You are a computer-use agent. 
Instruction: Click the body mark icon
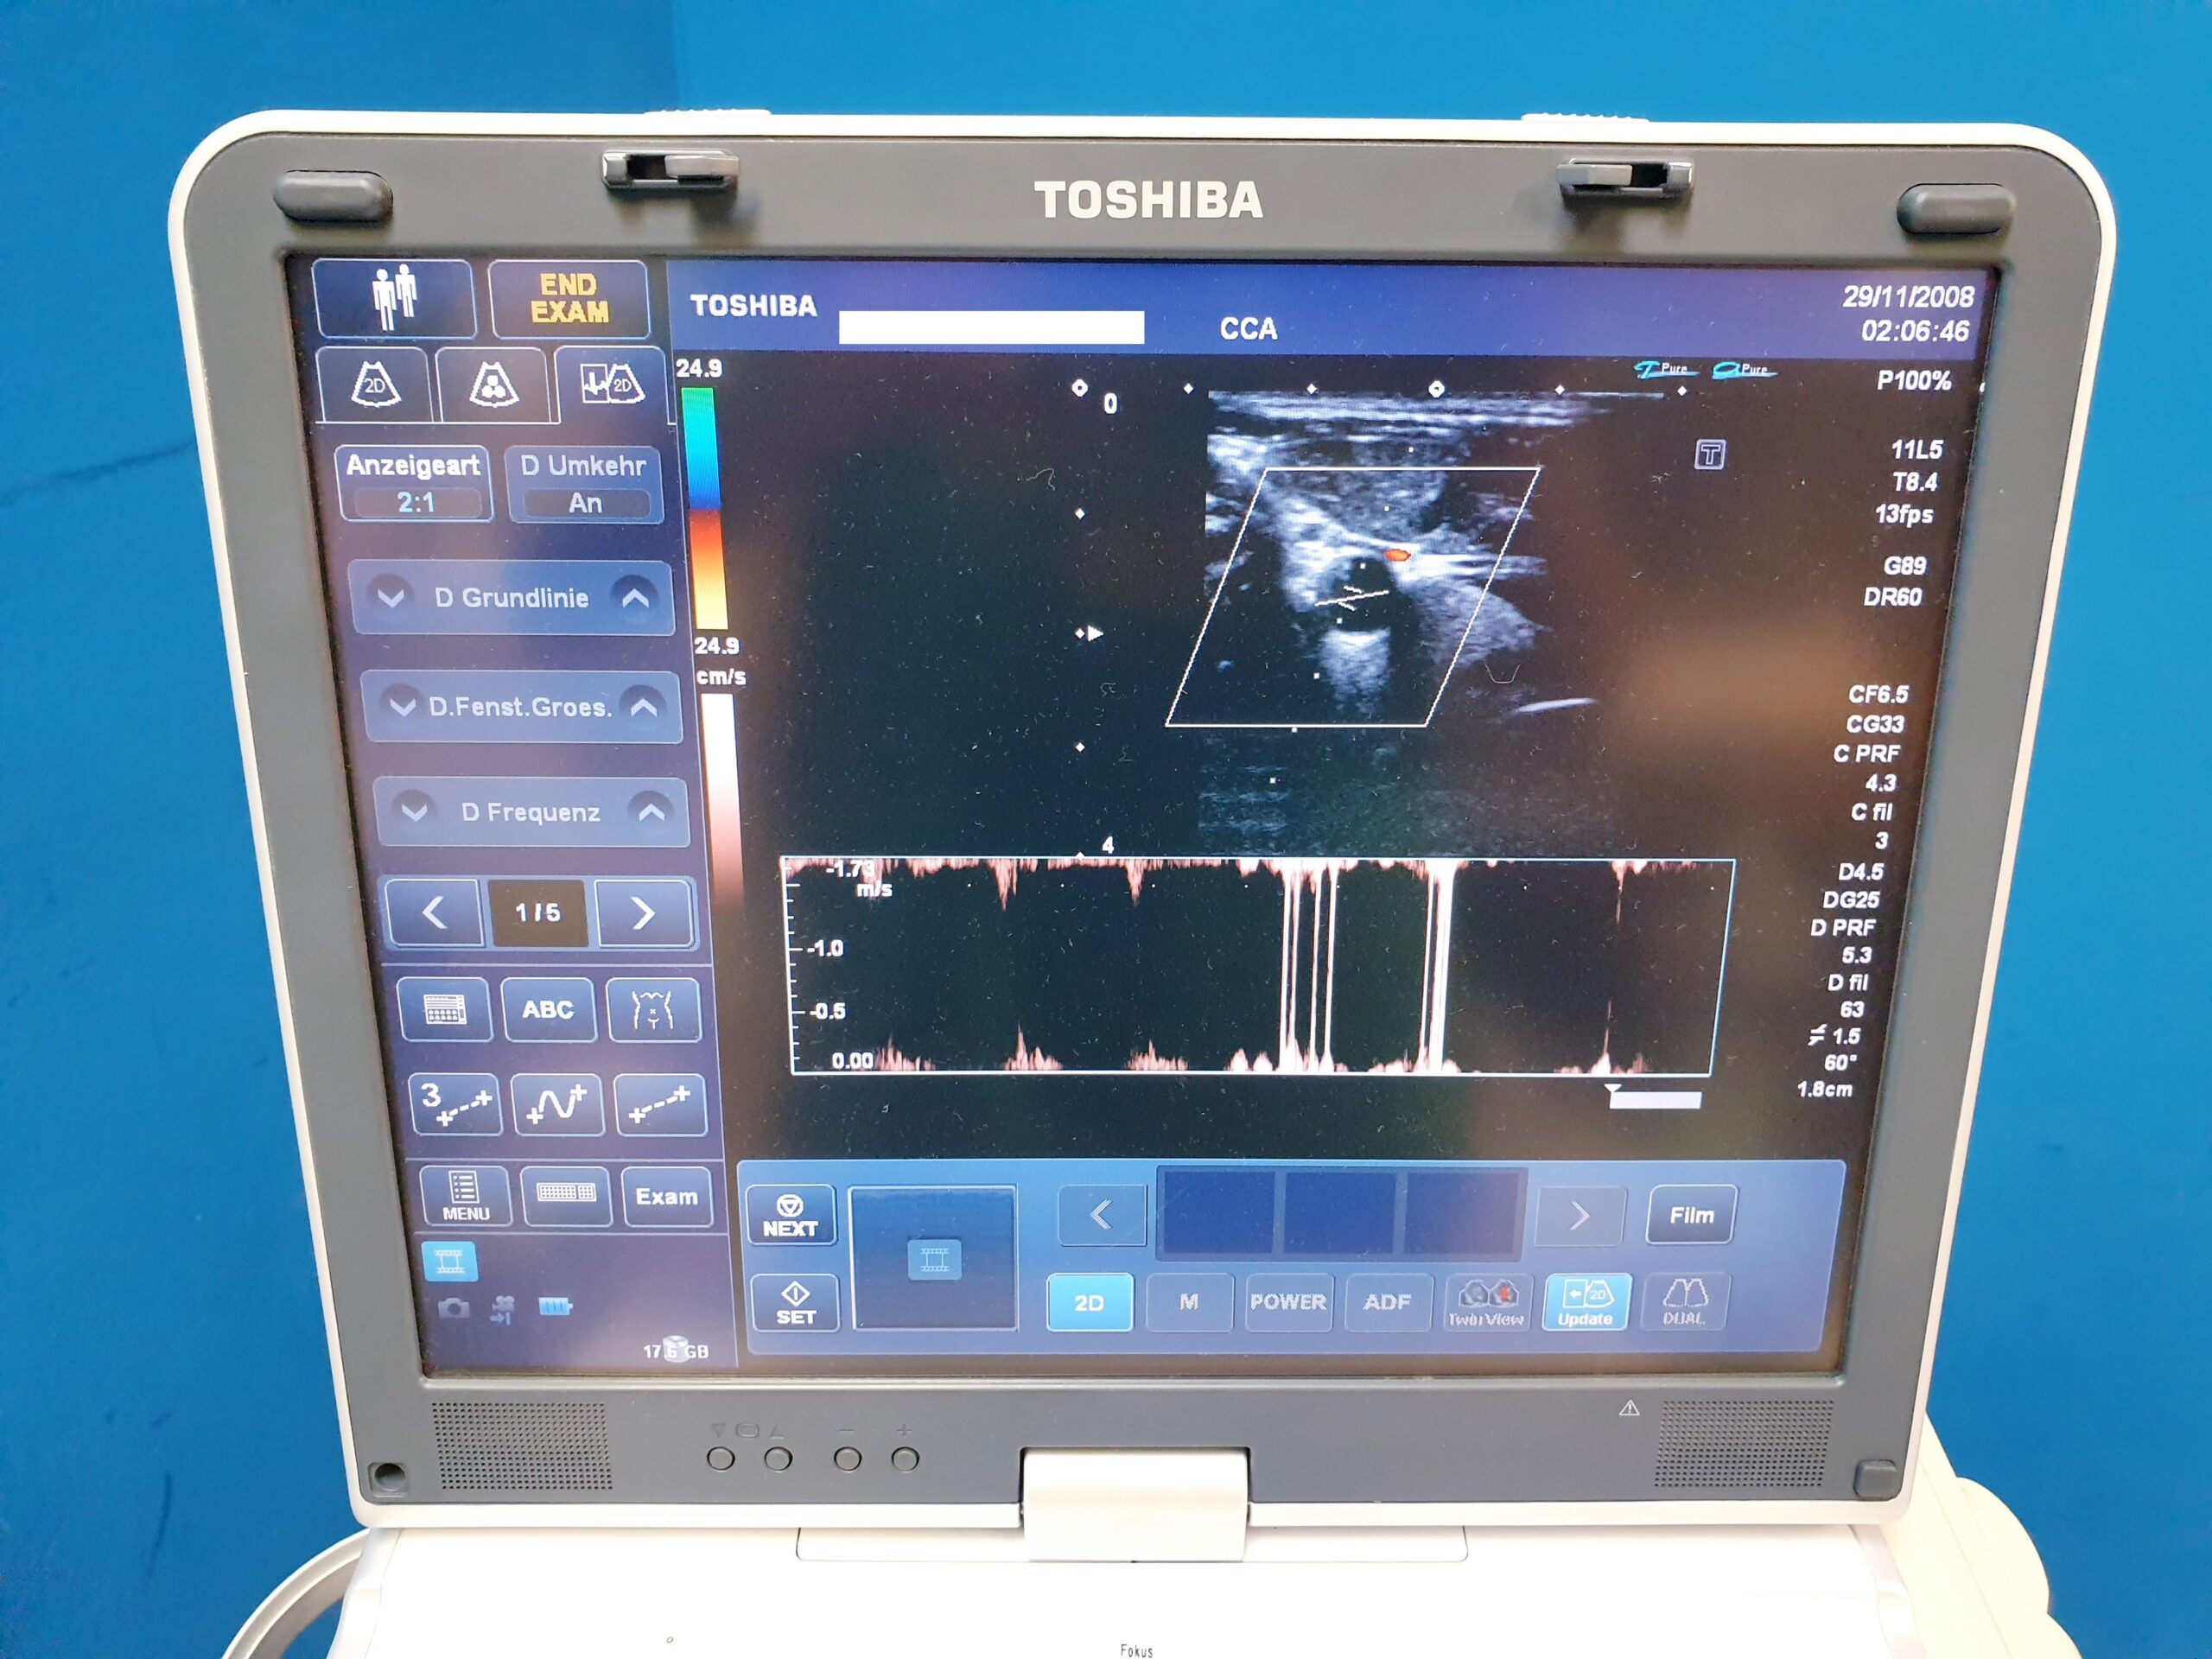point(653,1009)
